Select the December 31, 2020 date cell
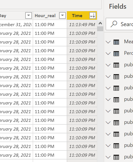This screenshot has height=162, width=133. pyautogui.click(x=17, y=25)
